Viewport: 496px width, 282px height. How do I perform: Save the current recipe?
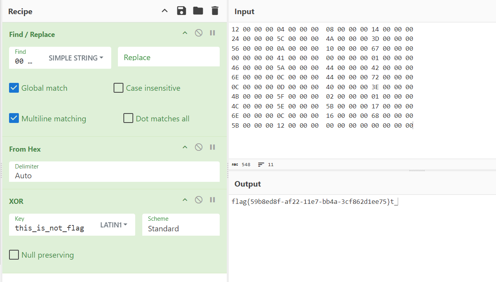click(x=181, y=11)
